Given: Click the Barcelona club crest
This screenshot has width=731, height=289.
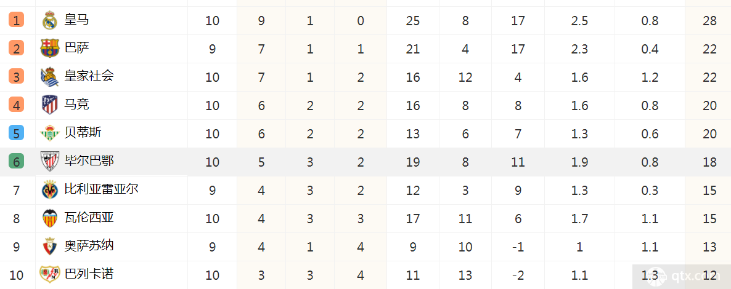Looking at the screenshot, I should tap(49, 49).
